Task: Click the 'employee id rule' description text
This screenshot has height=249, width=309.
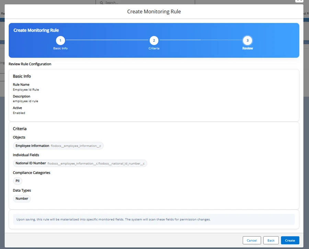Action: tap(26, 101)
